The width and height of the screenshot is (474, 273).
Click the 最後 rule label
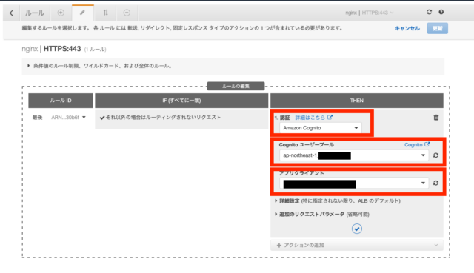[x=38, y=118]
